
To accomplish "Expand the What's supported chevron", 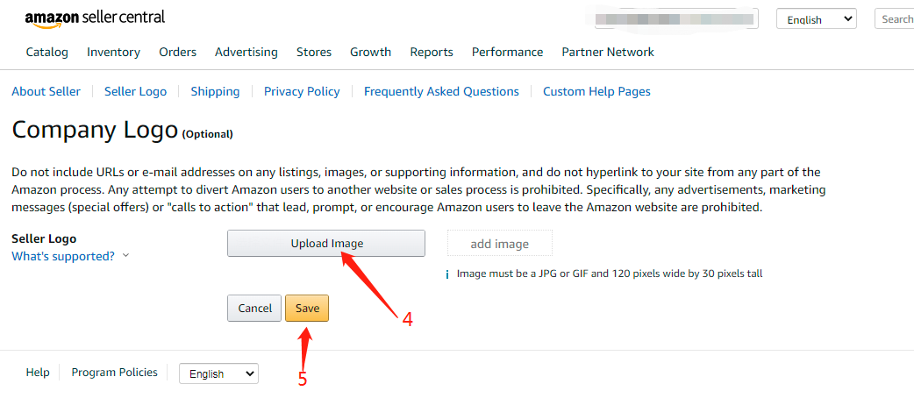I will coord(125,256).
